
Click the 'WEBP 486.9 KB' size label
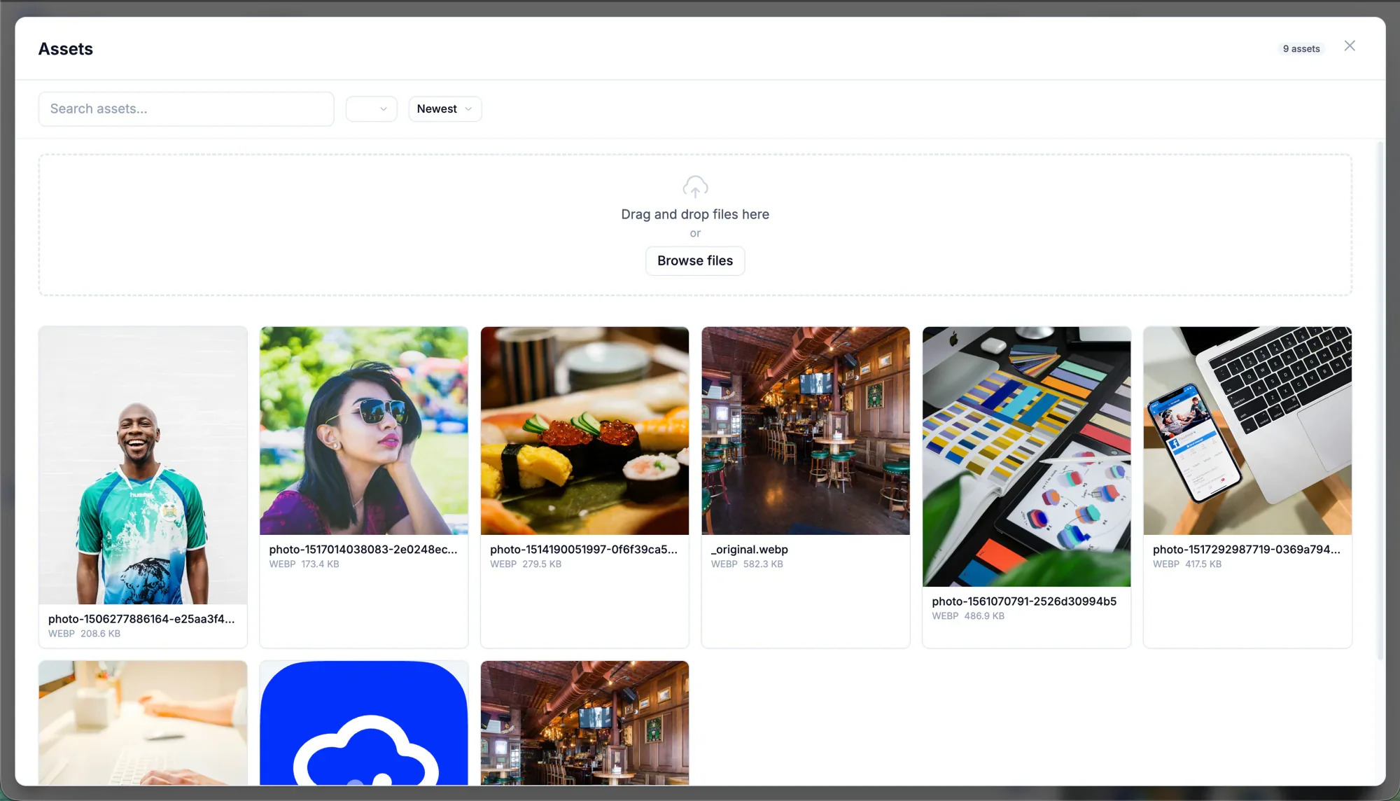coord(968,616)
